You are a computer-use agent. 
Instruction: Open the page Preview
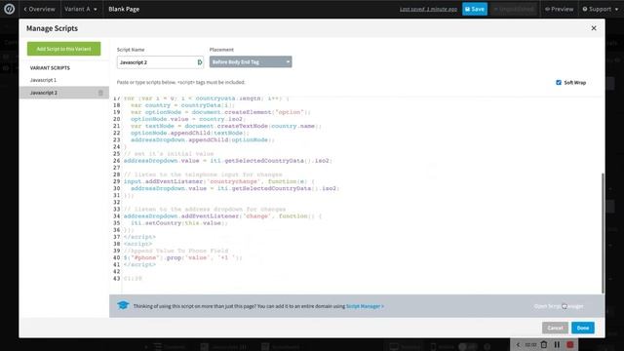(559, 9)
